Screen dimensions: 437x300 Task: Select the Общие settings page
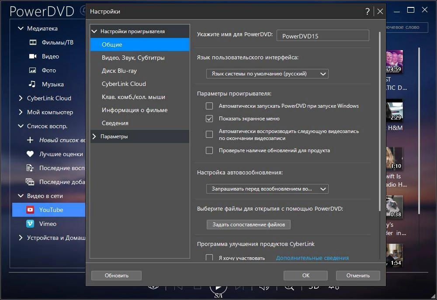tap(140, 44)
